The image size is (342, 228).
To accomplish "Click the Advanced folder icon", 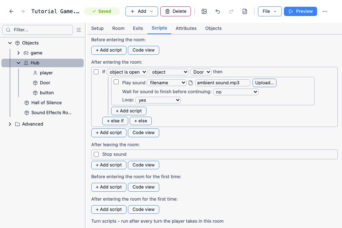I will point(17,124).
